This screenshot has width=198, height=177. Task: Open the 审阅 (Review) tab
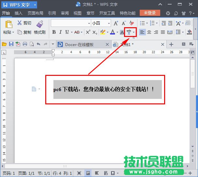65,13
